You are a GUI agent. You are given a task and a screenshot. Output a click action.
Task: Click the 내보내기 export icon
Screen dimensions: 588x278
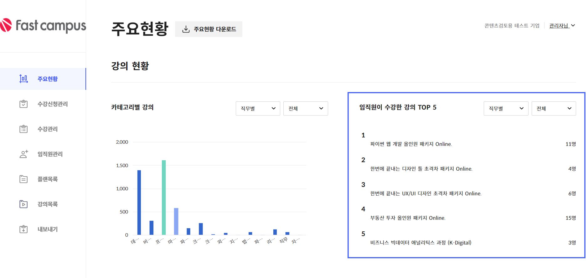point(23,229)
